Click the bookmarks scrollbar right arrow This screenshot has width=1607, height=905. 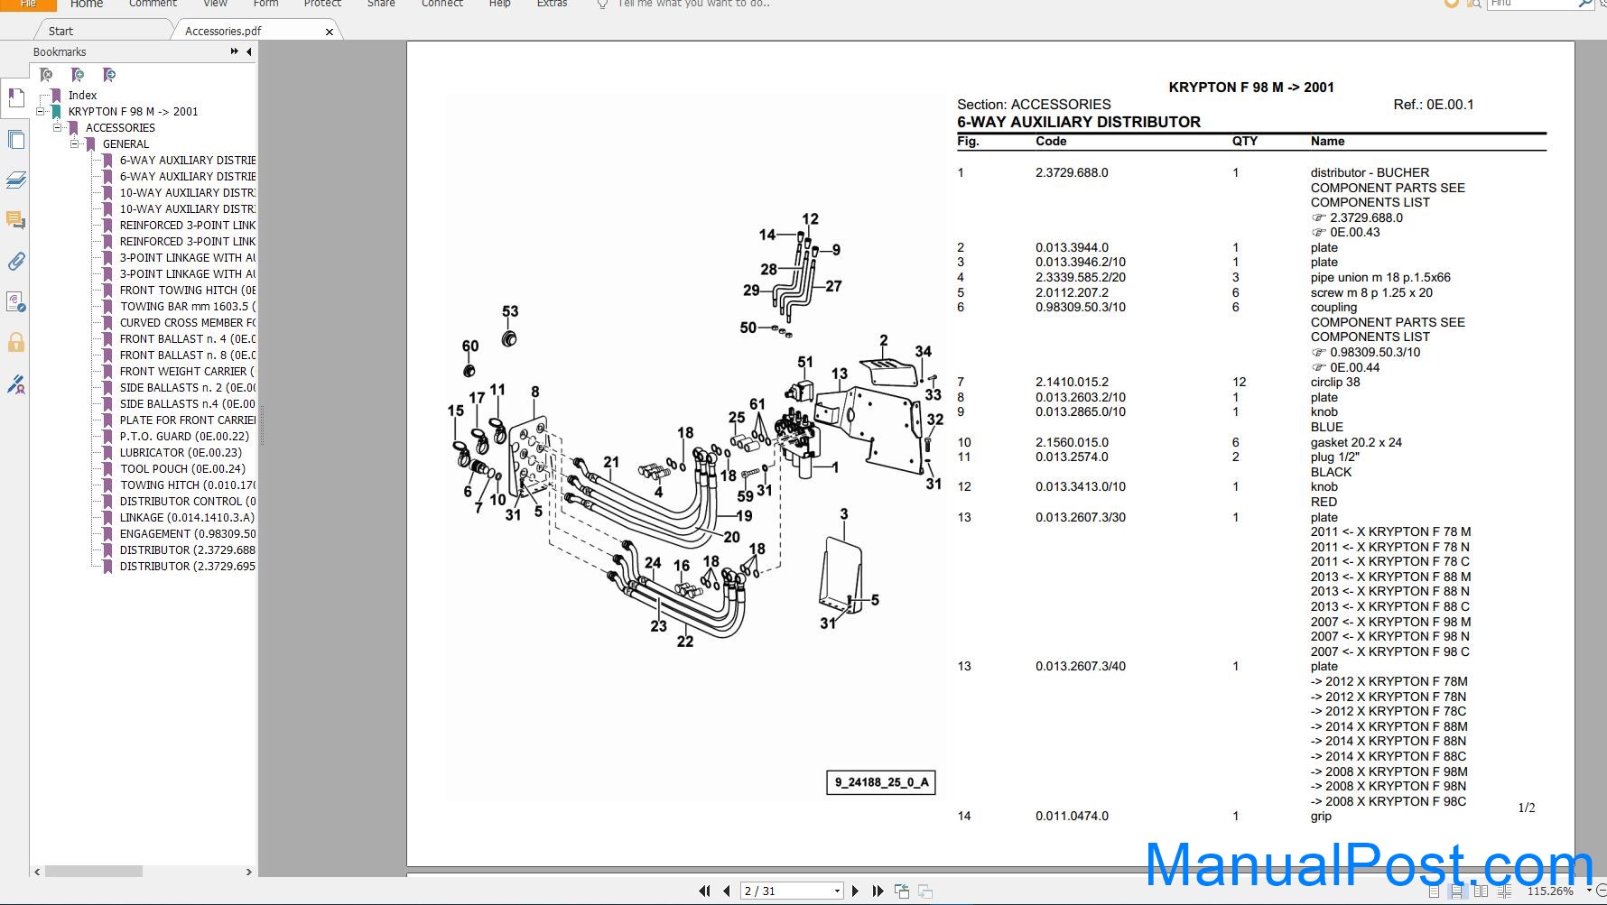click(x=249, y=872)
